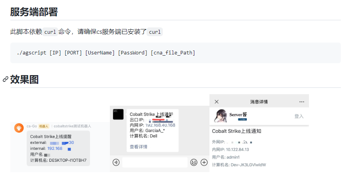
Task: Click the agscript command code block
Action: (x=176, y=53)
